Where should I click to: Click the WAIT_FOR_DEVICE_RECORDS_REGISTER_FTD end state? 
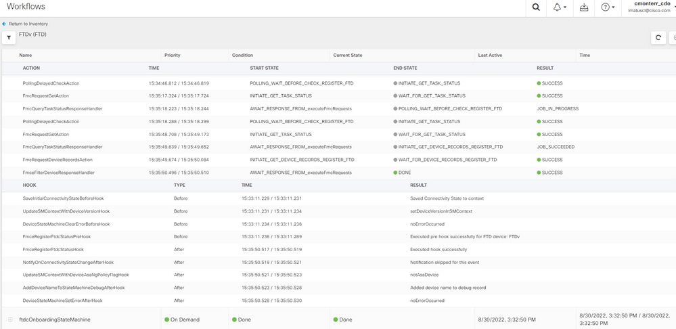tap(445, 160)
